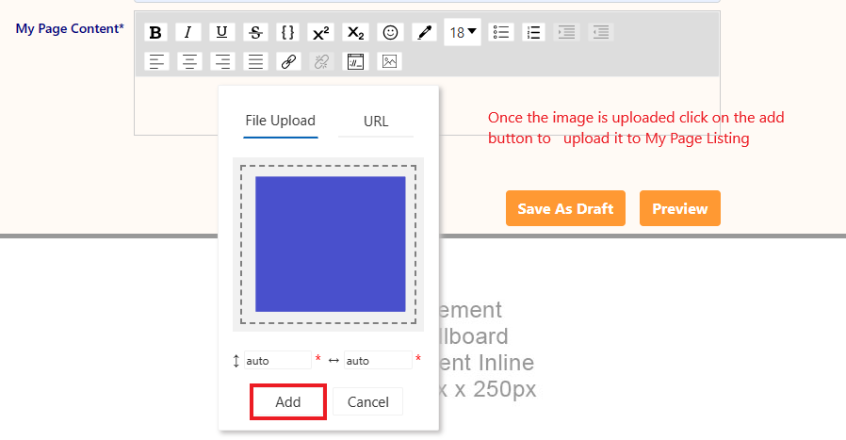This screenshot has height=440, width=846.
Task: Switch to the URL tab
Action: [x=376, y=121]
